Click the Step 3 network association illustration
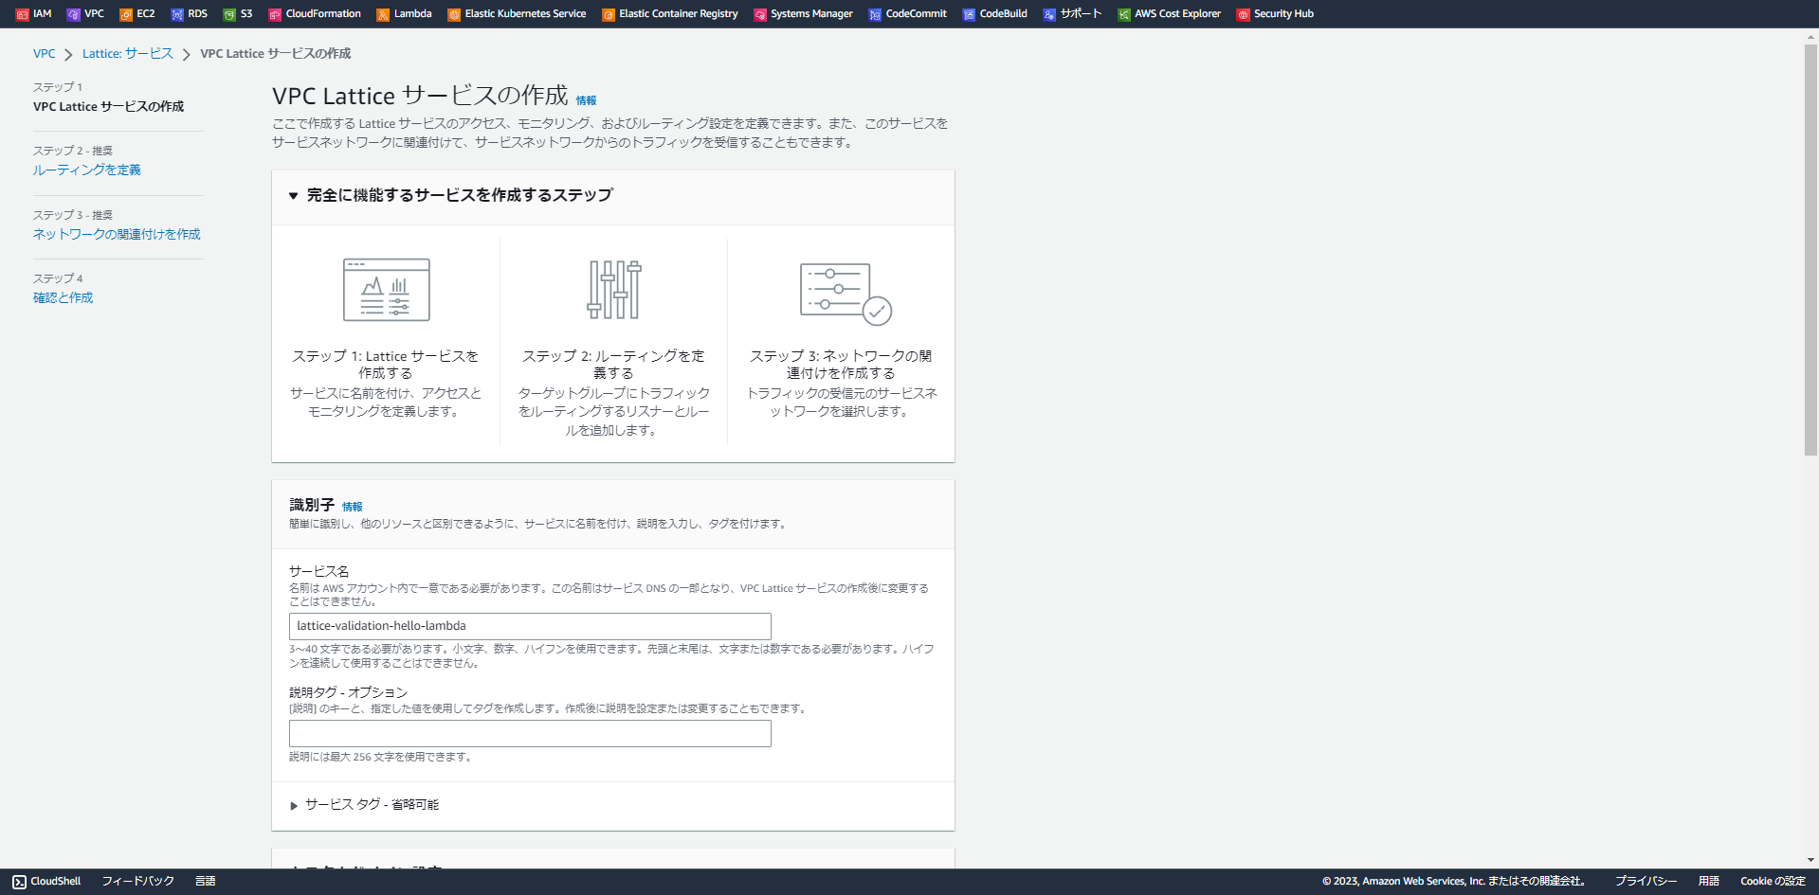The height and width of the screenshot is (895, 1819). pos(846,294)
